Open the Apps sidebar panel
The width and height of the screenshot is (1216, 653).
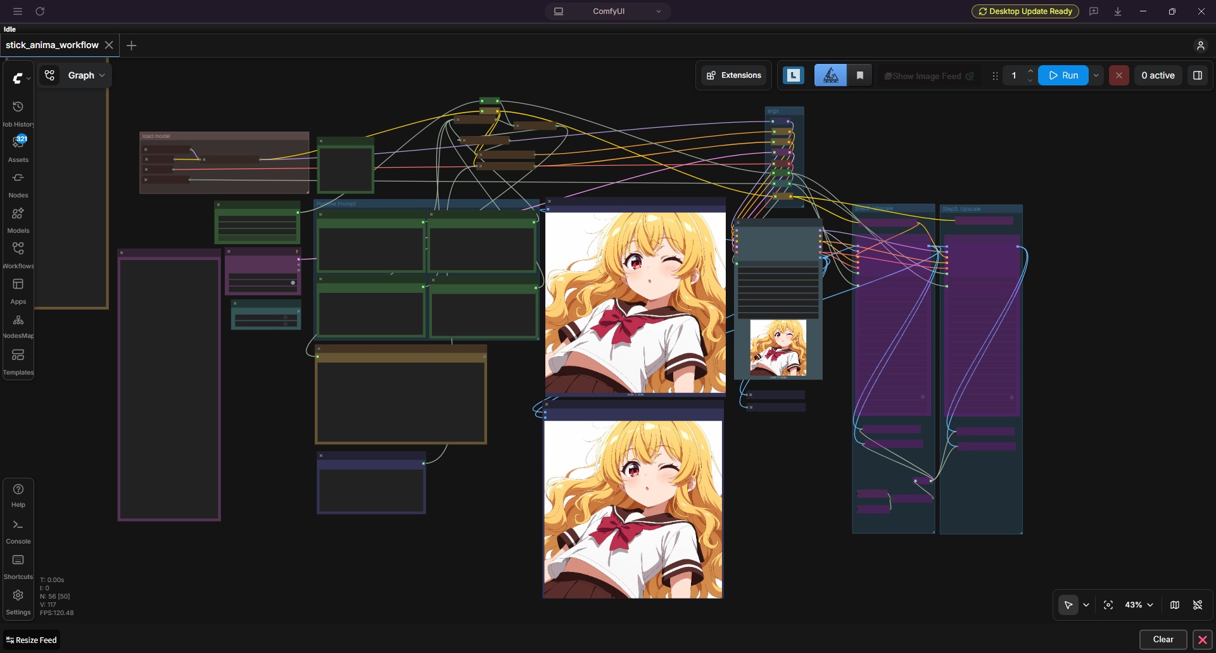[18, 290]
